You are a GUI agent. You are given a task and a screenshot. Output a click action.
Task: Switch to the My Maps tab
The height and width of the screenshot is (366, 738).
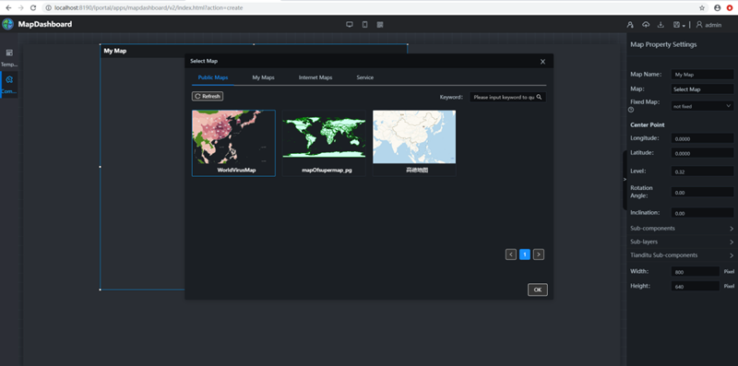click(x=263, y=77)
